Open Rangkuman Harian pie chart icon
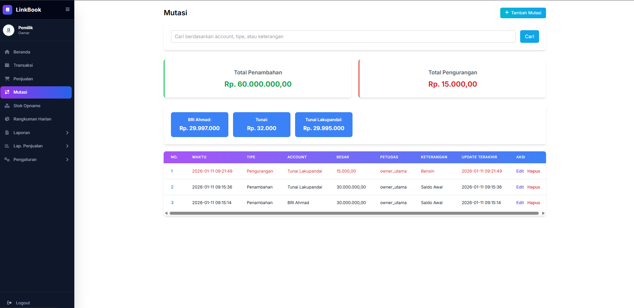The image size is (634, 308). coord(7,119)
